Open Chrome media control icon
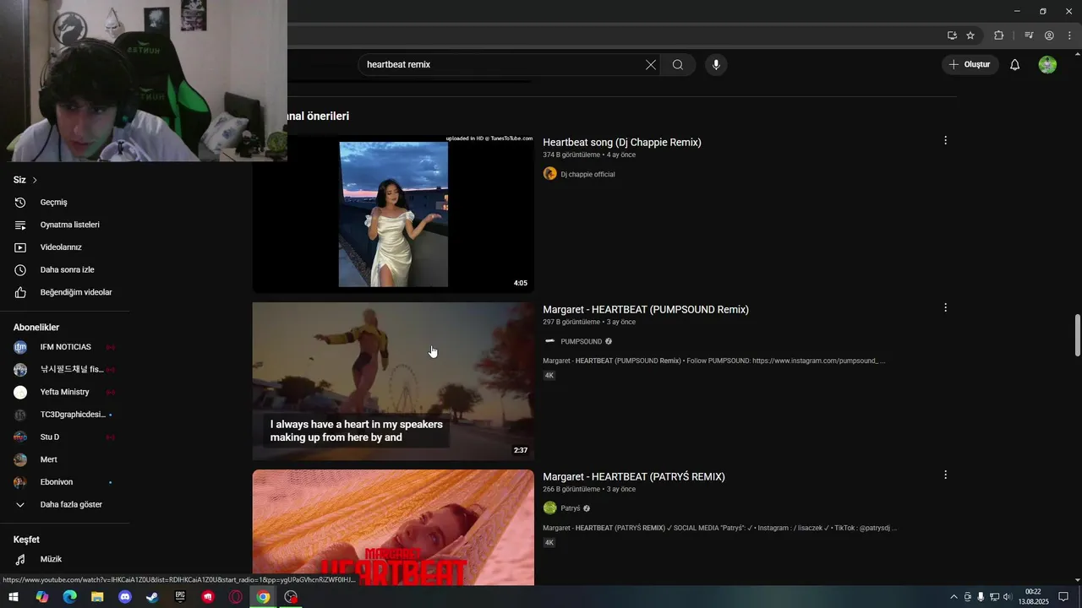The image size is (1082, 608). [x=1029, y=35]
